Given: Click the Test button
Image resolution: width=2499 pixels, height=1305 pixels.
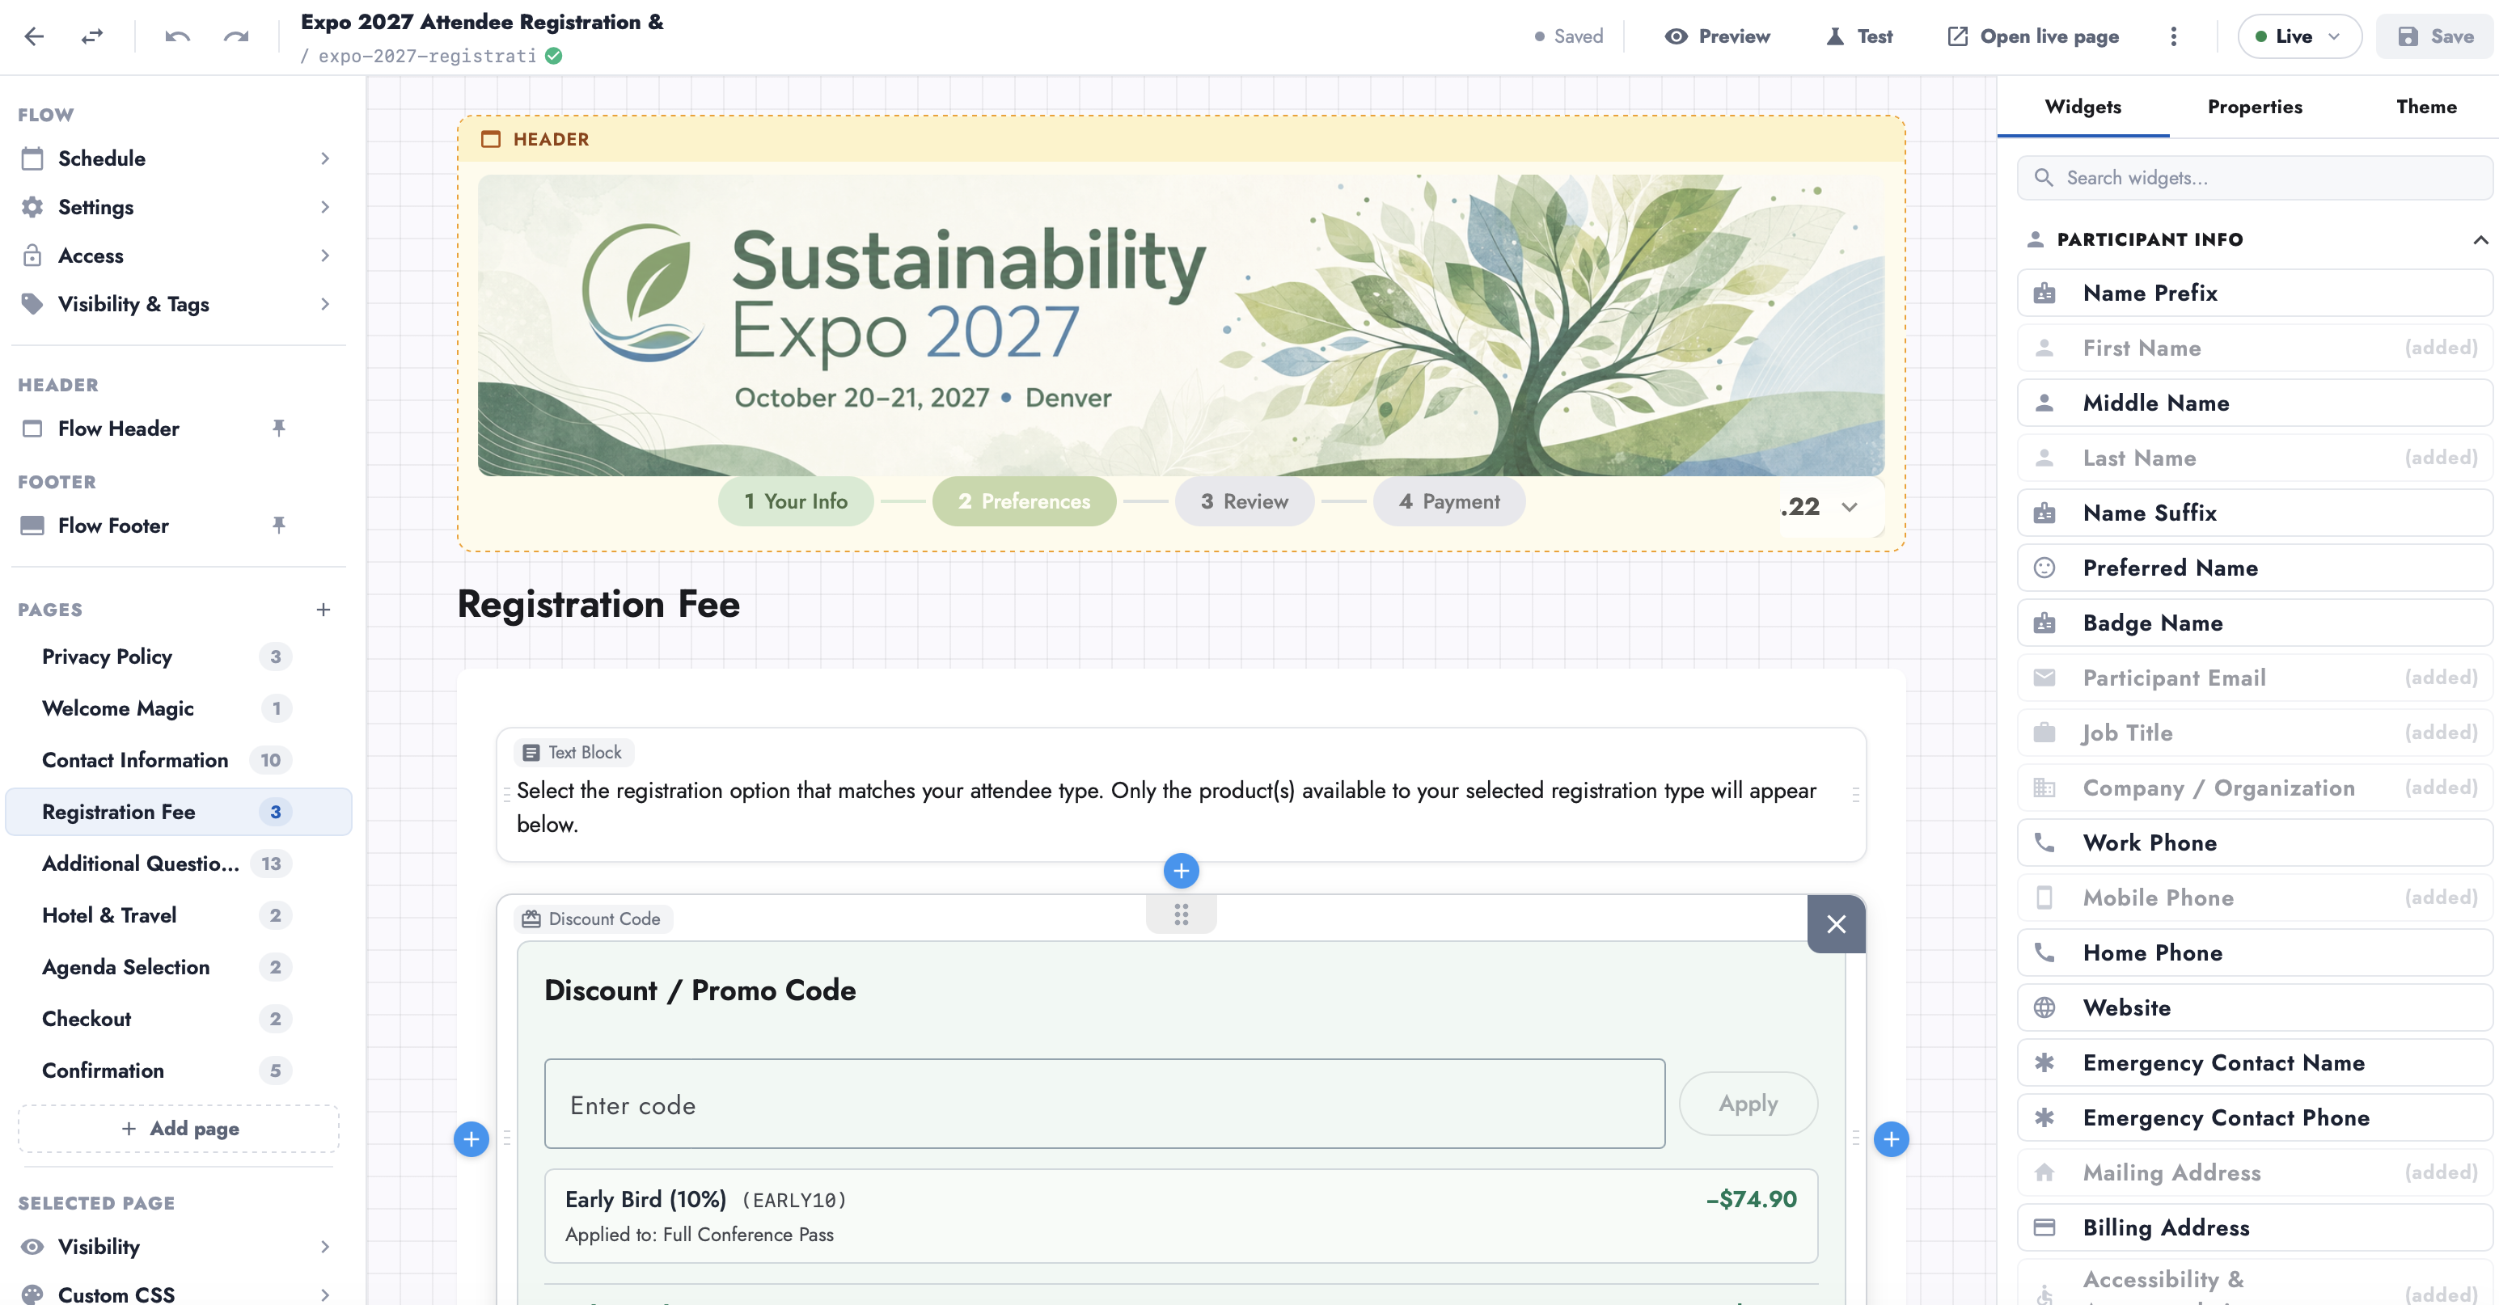Looking at the screenshot, I should click(1858, 37).
